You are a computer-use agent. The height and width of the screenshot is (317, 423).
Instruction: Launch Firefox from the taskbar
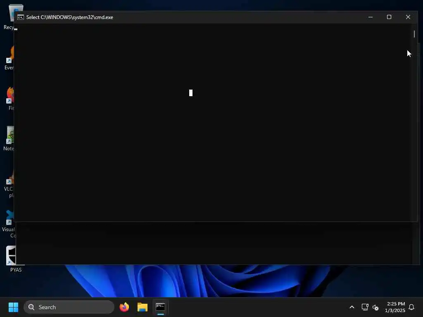coord(124,307)
